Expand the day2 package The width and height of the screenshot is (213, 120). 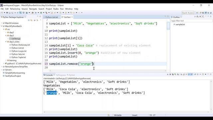6,33
